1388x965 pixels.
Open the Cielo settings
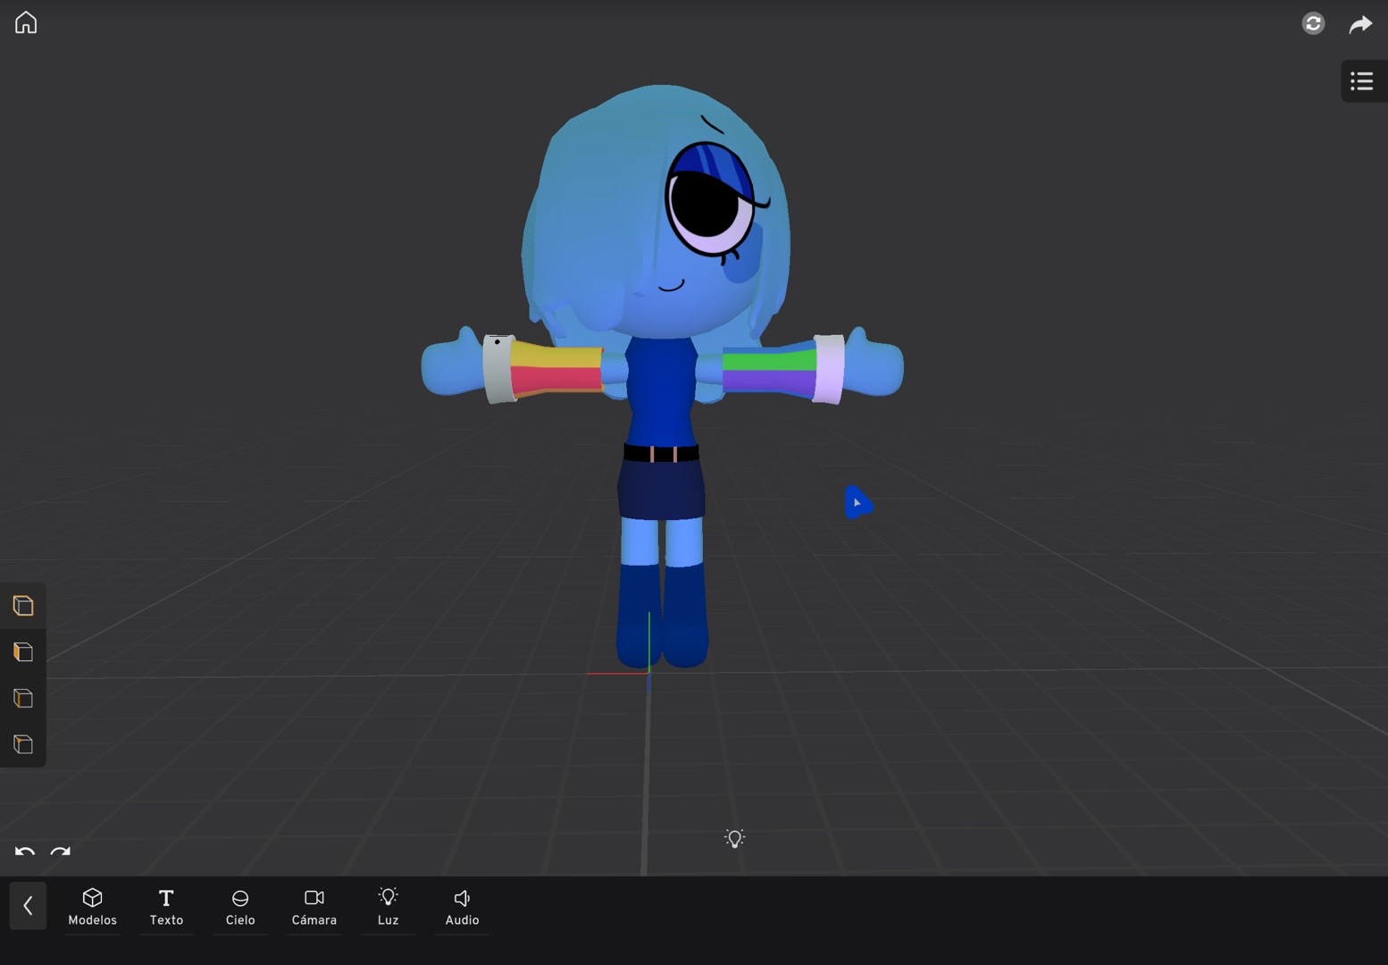pyautogui.click(x=240, y=907)
